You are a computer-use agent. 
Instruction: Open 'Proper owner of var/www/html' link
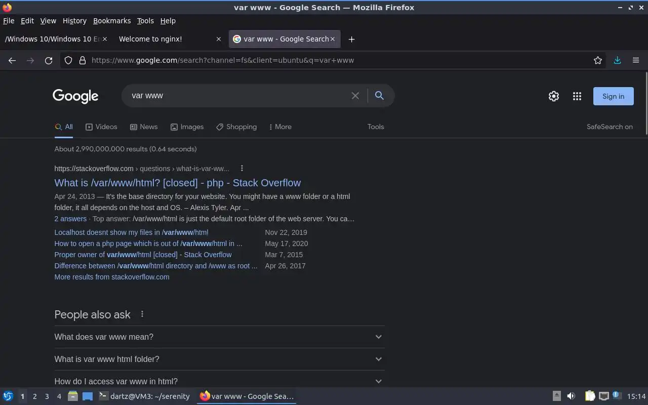[x=143, y=255]
